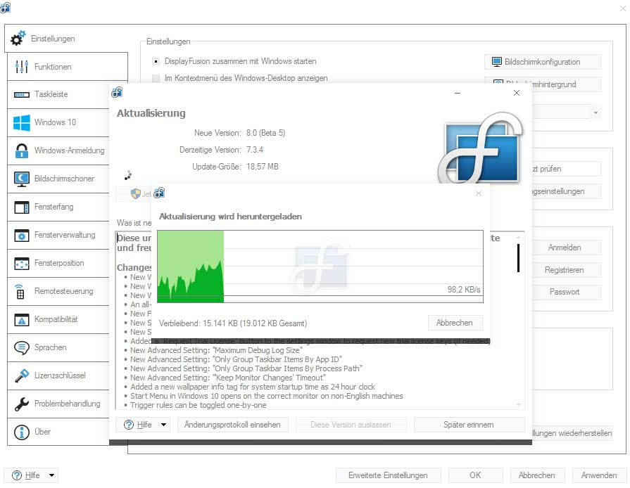Select the Sprachen speech bubble icon
The width and height of the screenshot is (630, 488).
click(21, 347)
